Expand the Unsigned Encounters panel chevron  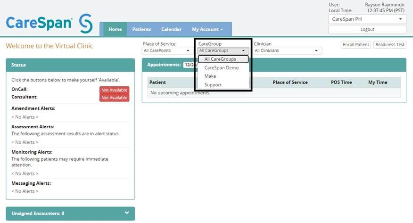pyautogui.click(x=127, y=213)
